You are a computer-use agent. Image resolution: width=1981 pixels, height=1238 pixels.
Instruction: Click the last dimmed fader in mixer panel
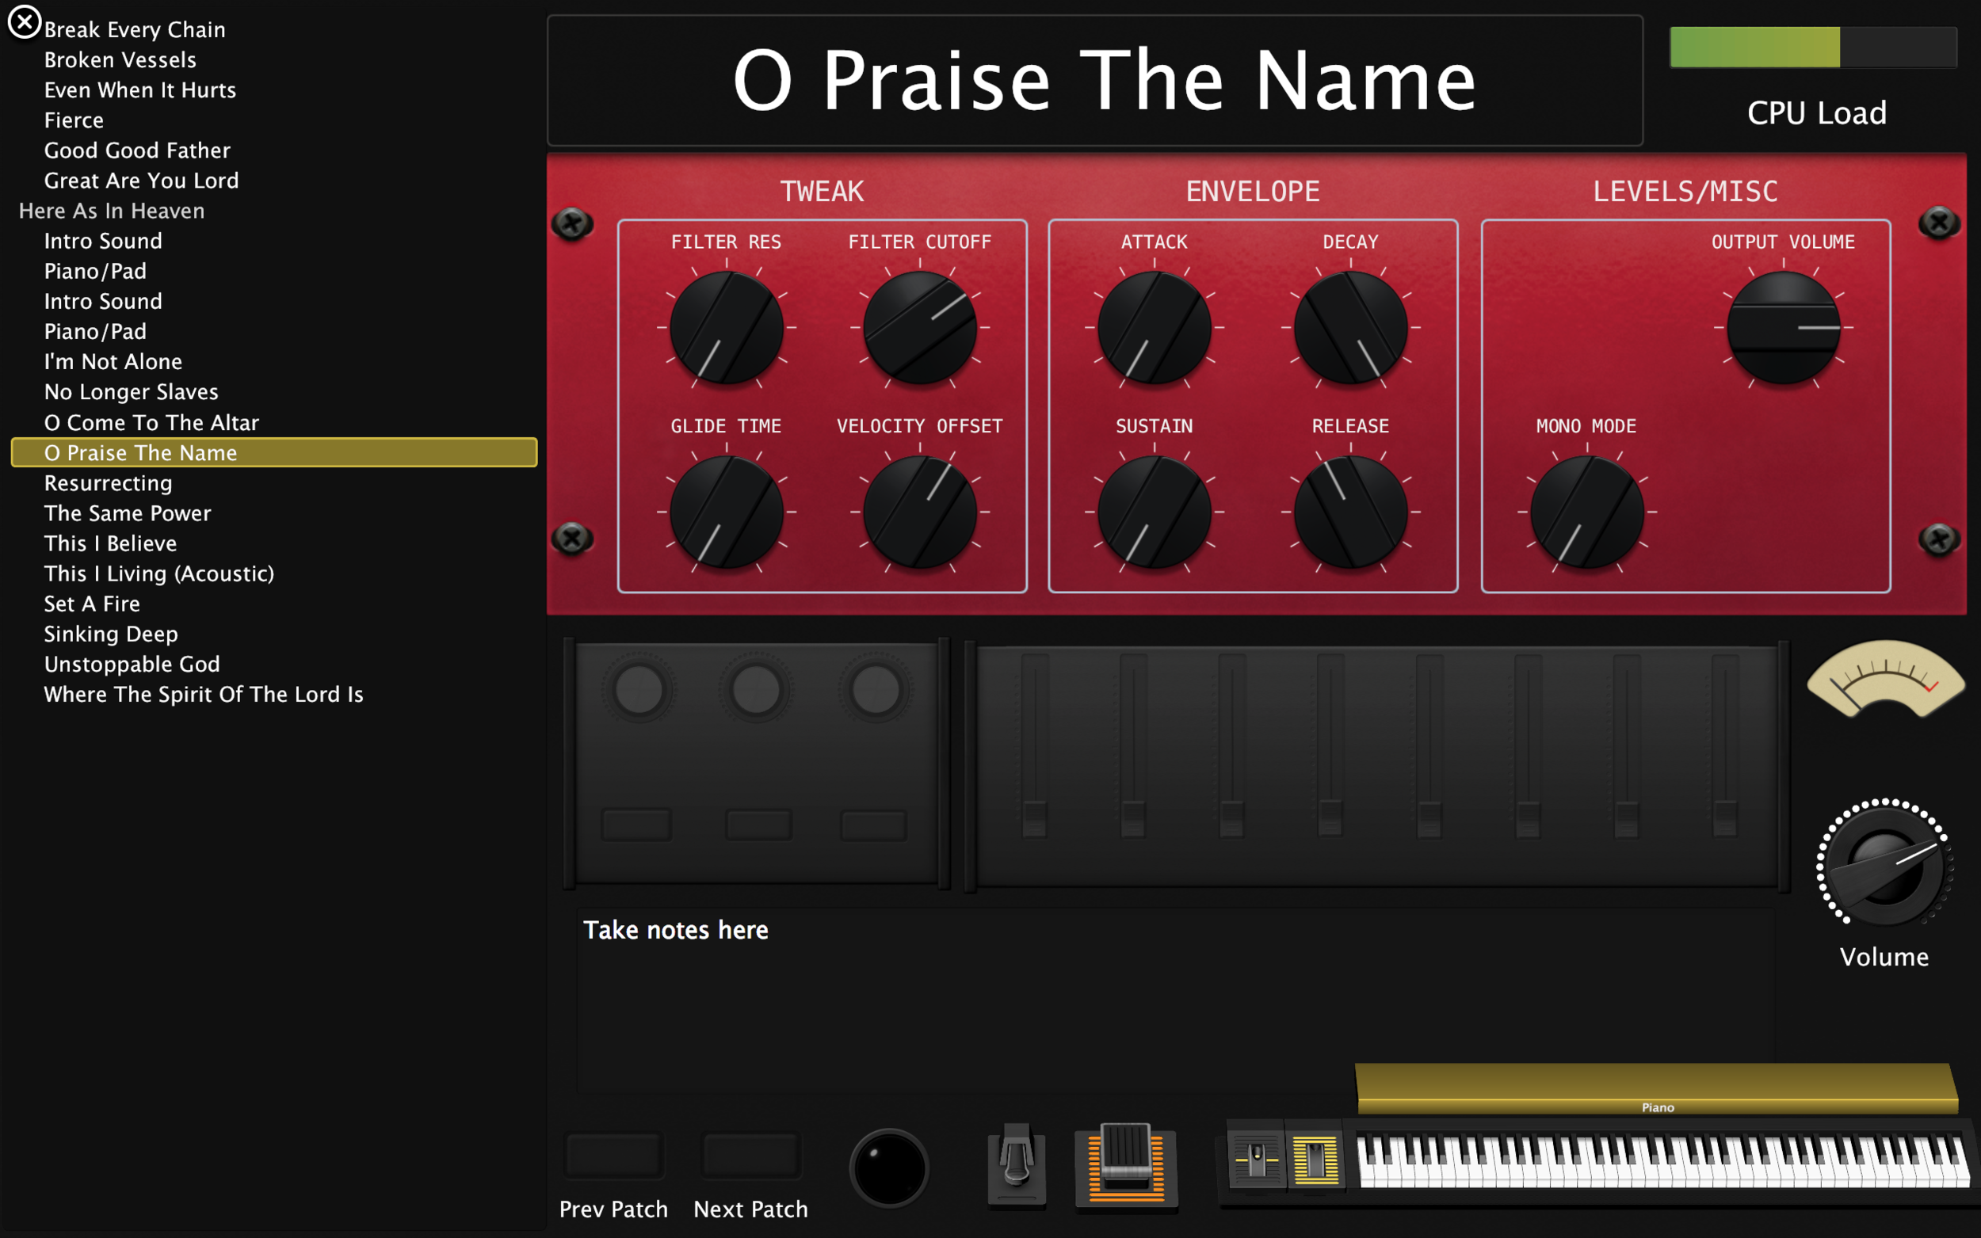(1725, 745)
